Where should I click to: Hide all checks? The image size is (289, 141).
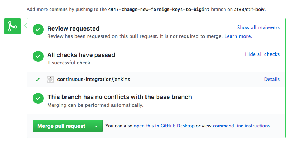(x=262, y=54)
